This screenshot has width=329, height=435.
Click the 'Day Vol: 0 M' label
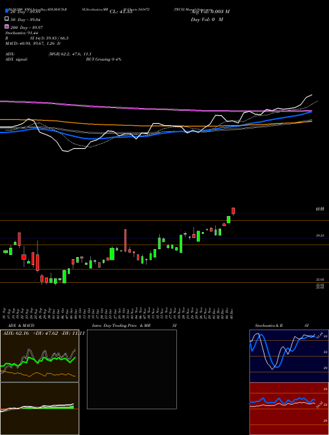(x=207, y=19)
